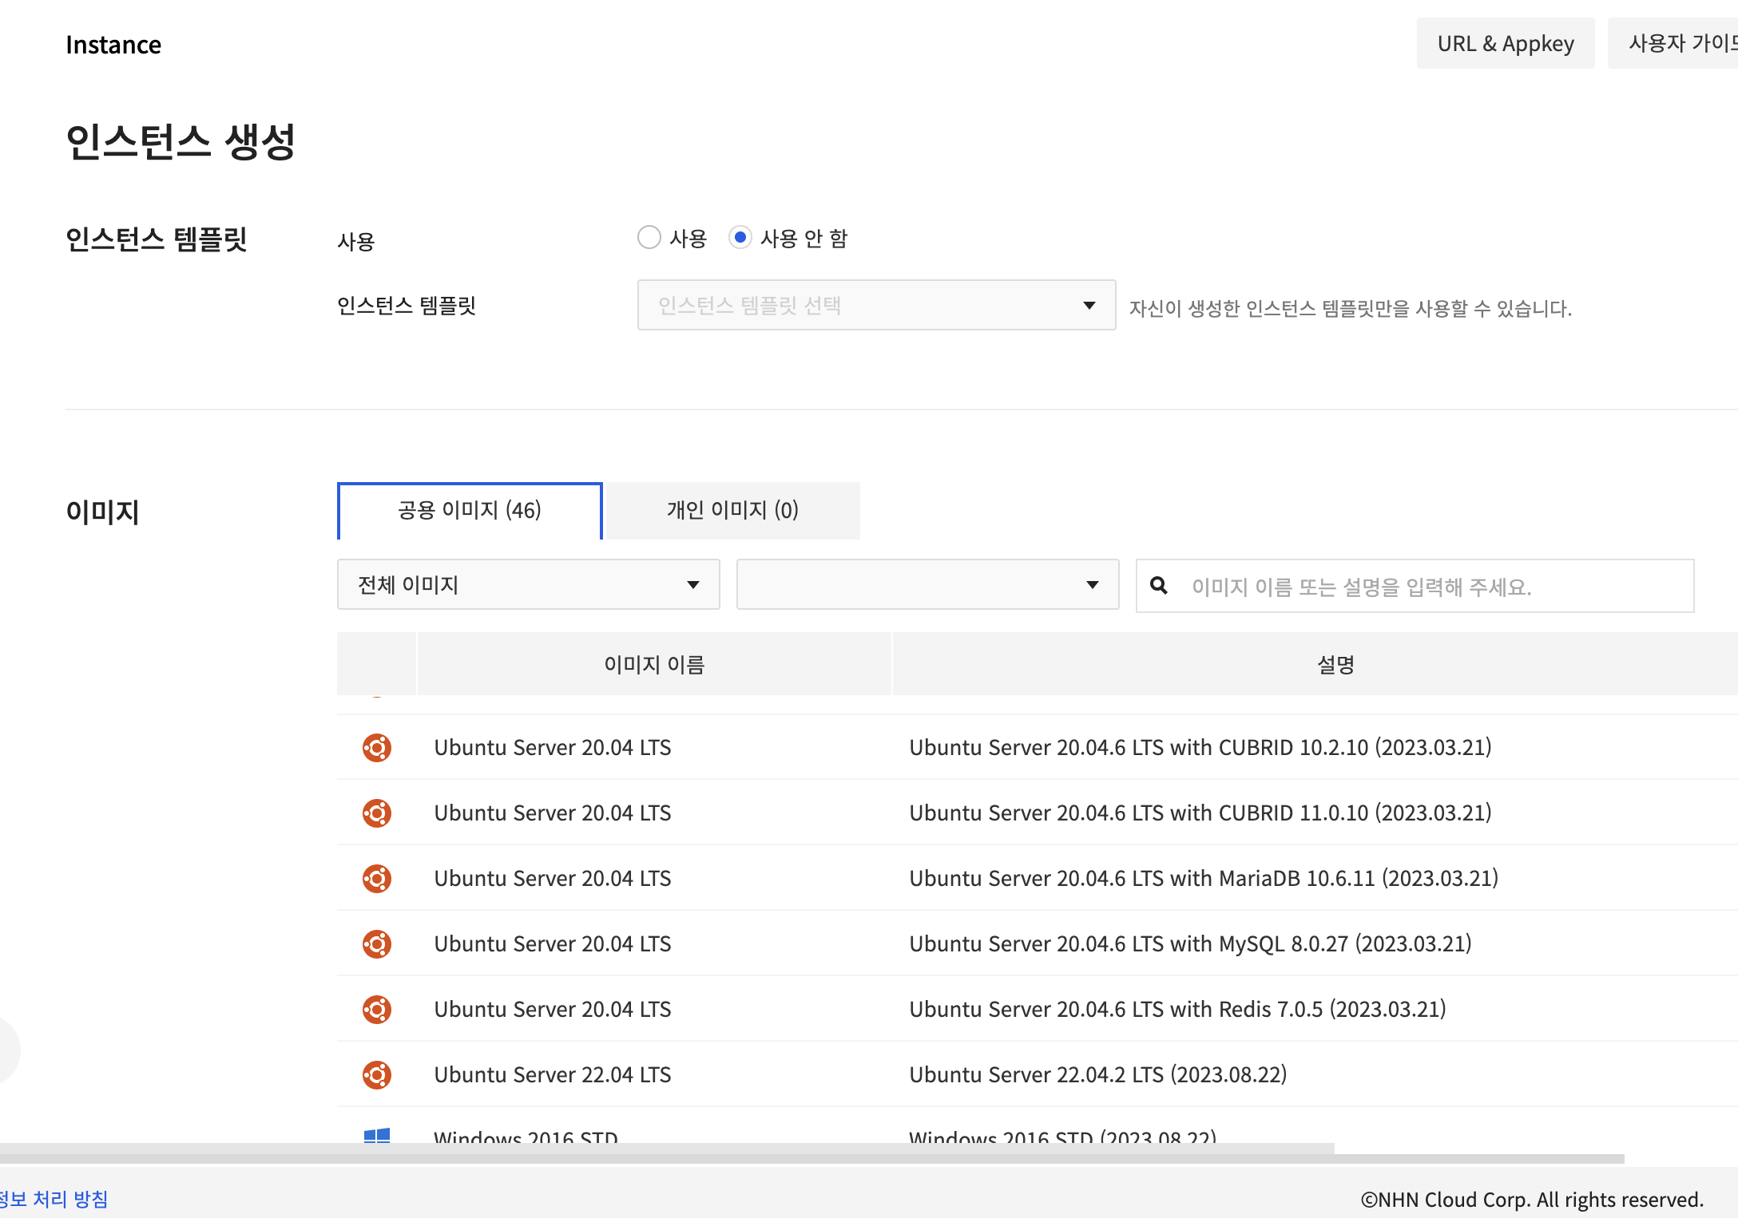Click magnifier icon in image search box

[x=1159, y=586]
